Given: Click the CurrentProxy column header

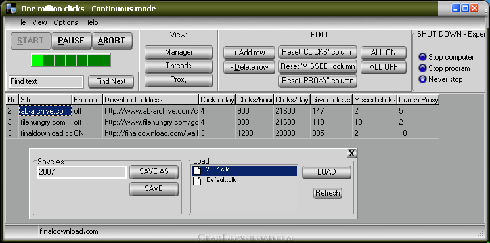Looking at the screenshot, I should click(x=418, y=100).
